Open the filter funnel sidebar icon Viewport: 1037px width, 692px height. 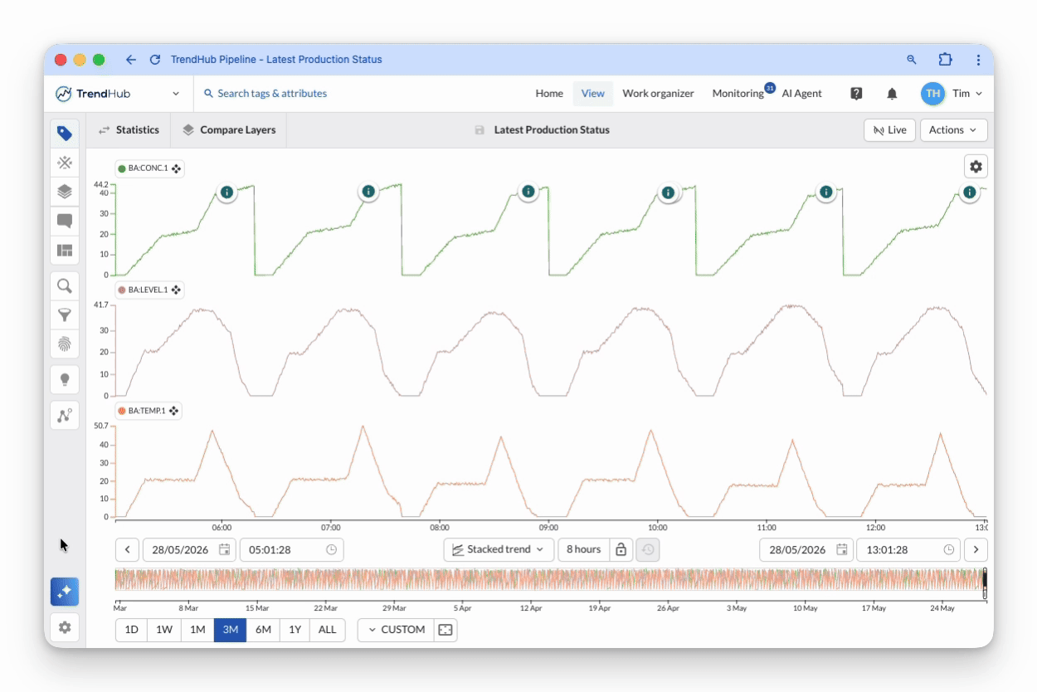pyautogui.click(x=65, y=315)
